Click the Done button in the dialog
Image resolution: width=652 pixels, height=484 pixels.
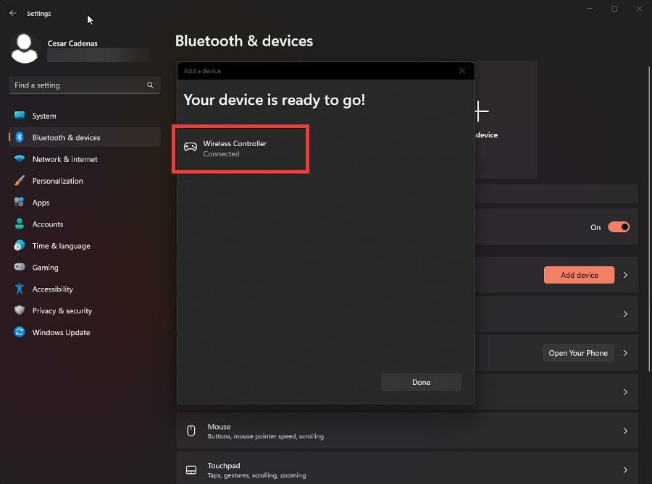click(421, 382)
